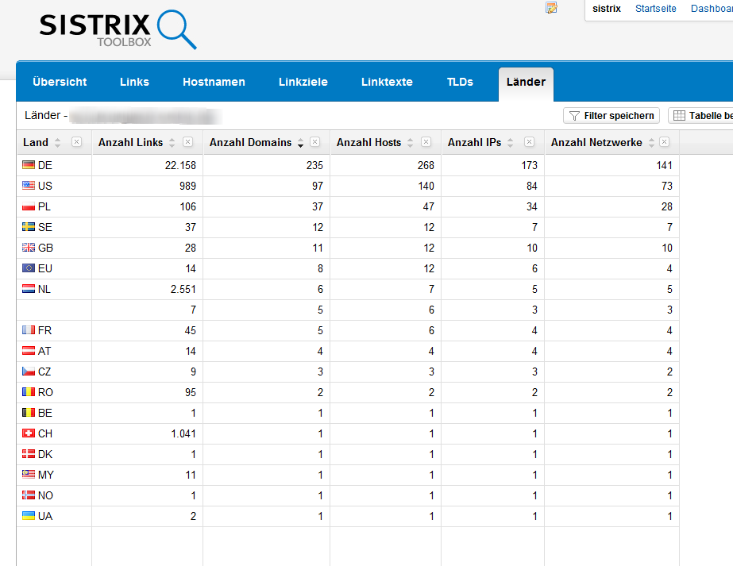The image size is (733, 566).
Task: Sort by Anzahl Links arrows
Action: pyautogui.click(x=172, y=143)
